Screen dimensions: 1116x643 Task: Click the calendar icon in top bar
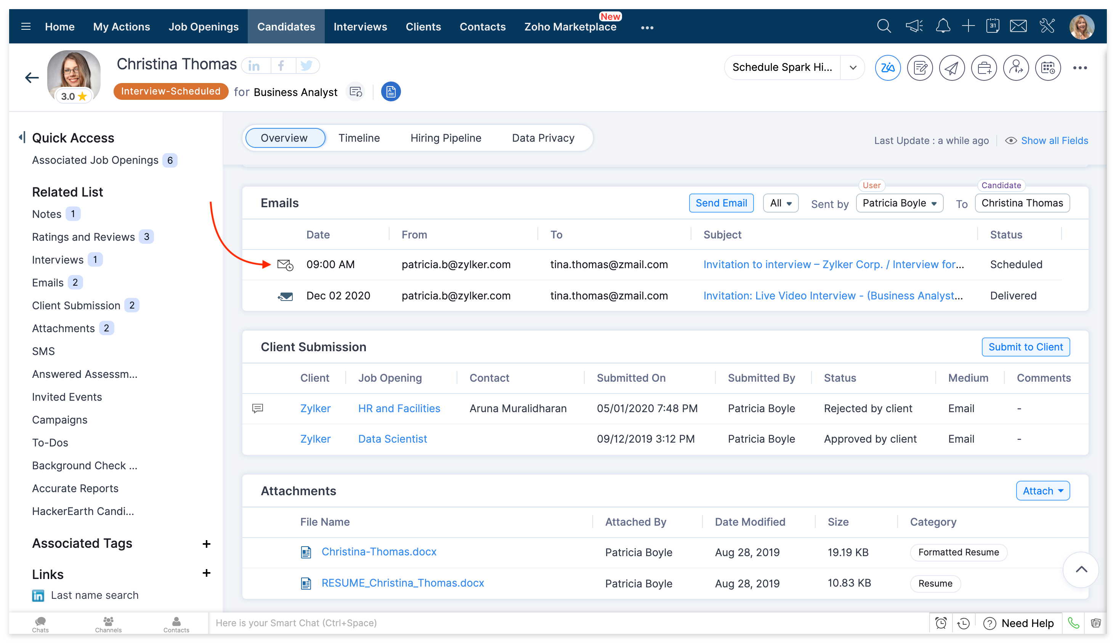point(993,26)
